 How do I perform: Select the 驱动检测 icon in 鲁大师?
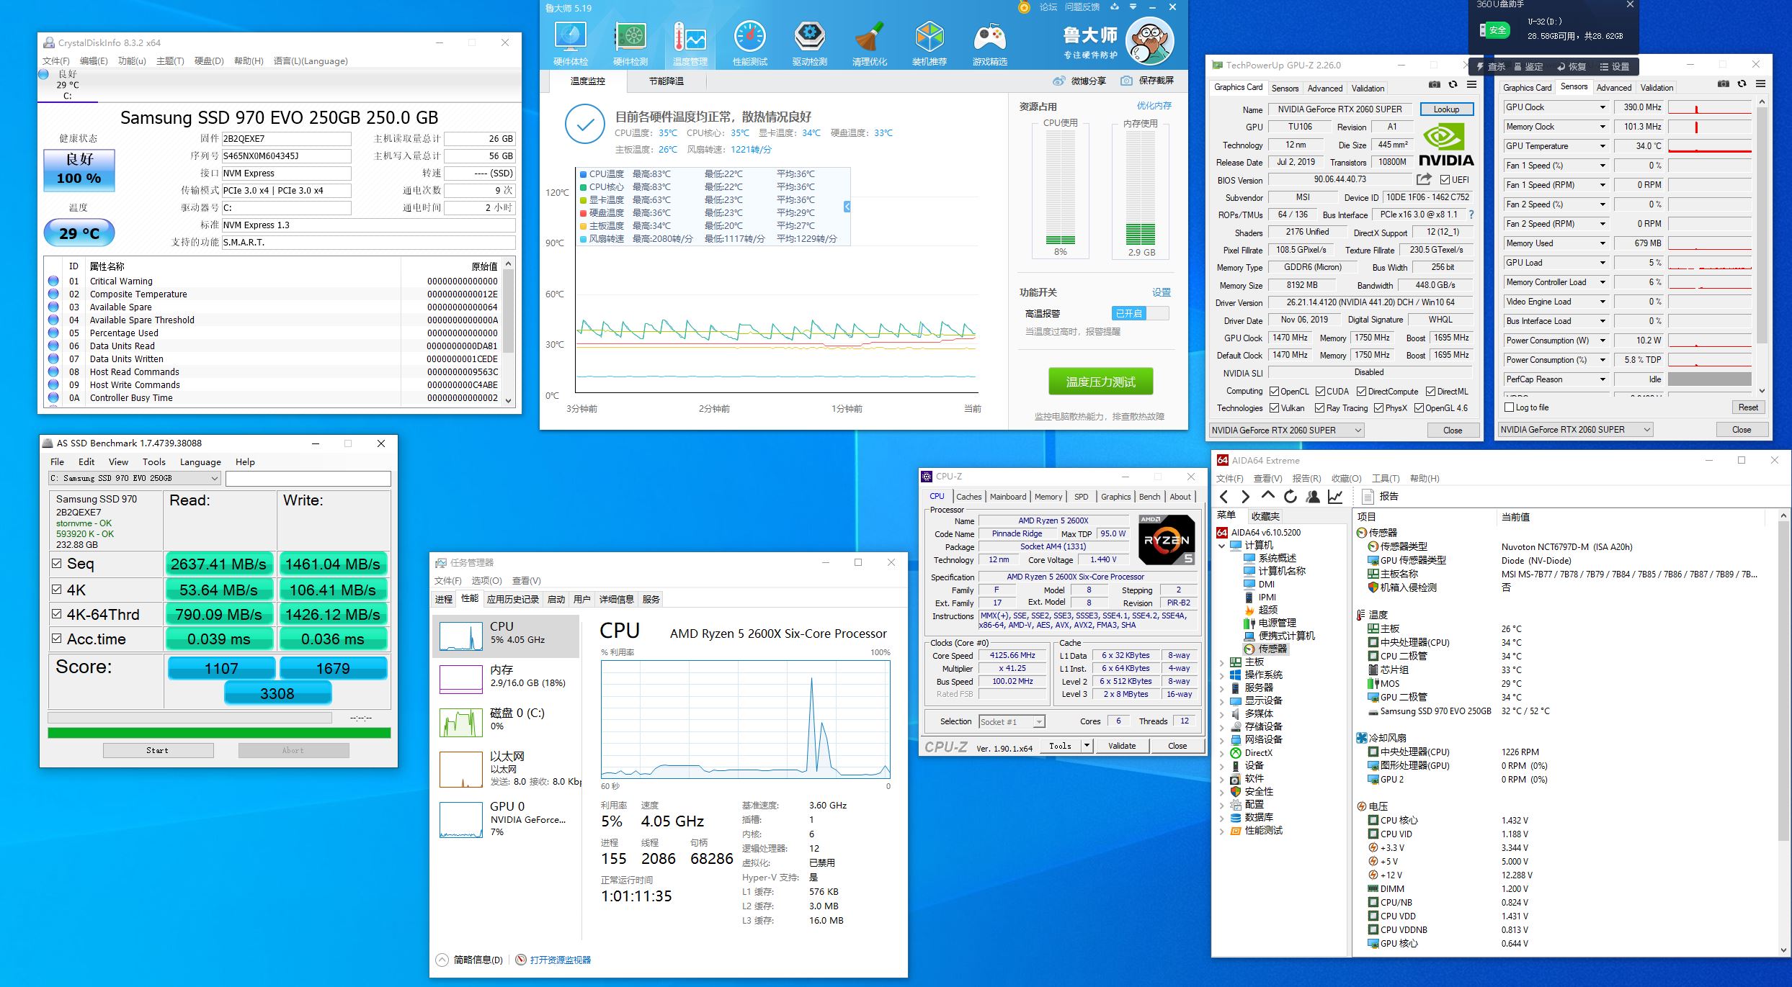point(810,40)
